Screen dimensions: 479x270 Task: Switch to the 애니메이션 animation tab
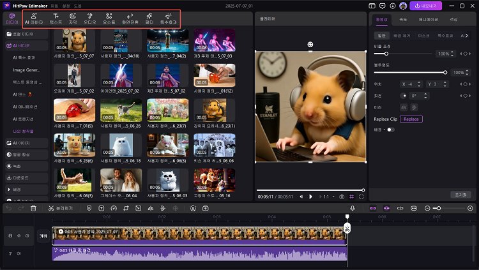[x=428, y=20]
